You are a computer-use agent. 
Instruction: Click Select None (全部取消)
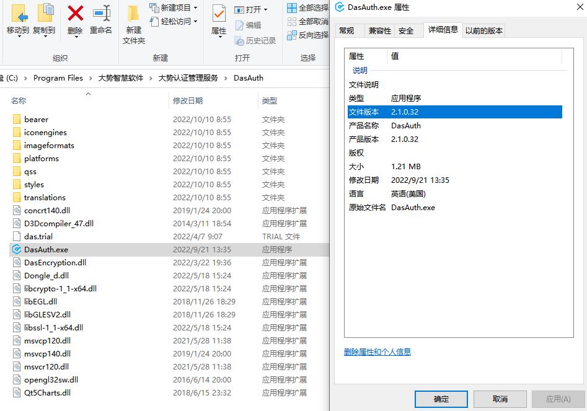[307, 21]
